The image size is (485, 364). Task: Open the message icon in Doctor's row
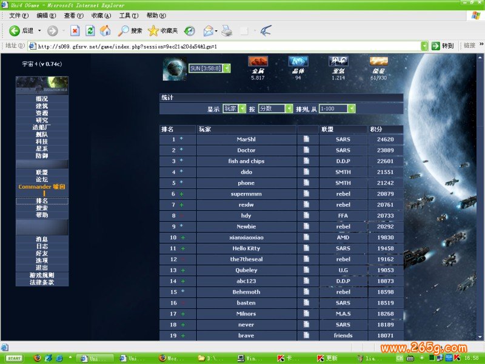click(x=307, y=150)
